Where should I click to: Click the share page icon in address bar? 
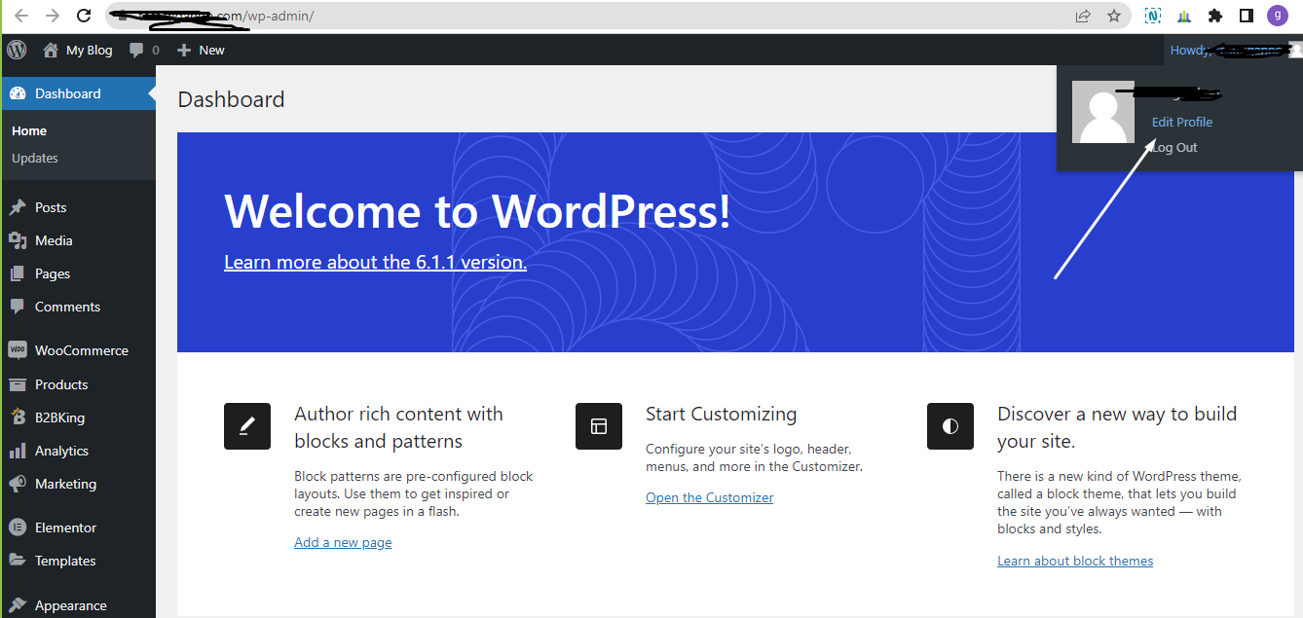click(x=1083, y=16)
